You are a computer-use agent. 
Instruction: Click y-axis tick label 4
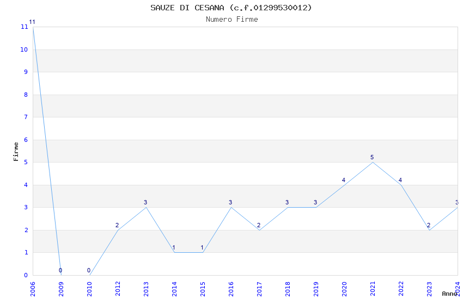pos(26,185)
